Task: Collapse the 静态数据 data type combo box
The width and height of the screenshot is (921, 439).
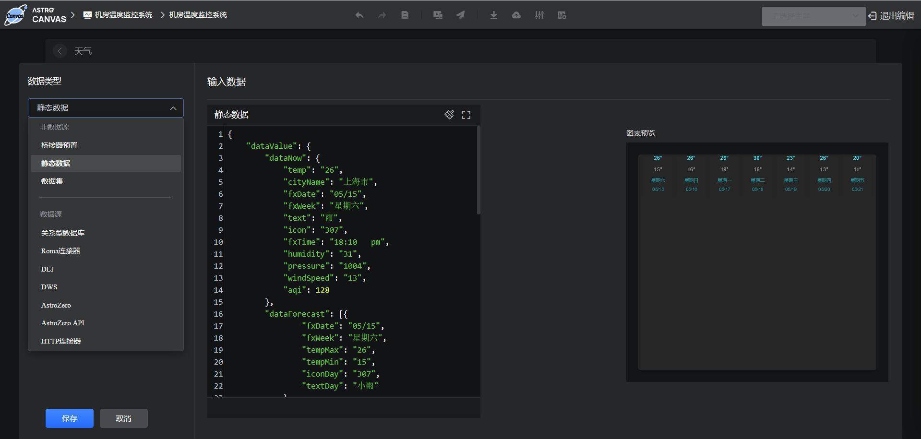Action: (106, 108)
